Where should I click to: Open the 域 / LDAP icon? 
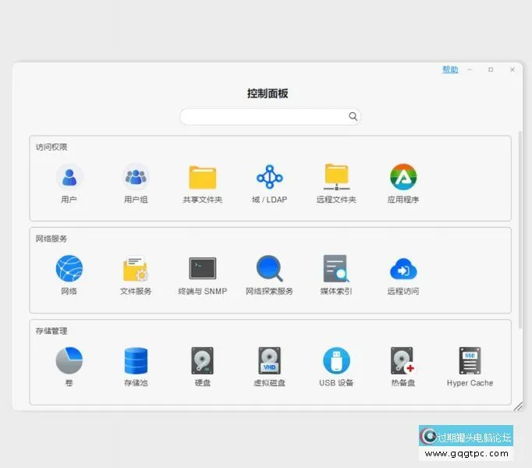click(269, 177)
